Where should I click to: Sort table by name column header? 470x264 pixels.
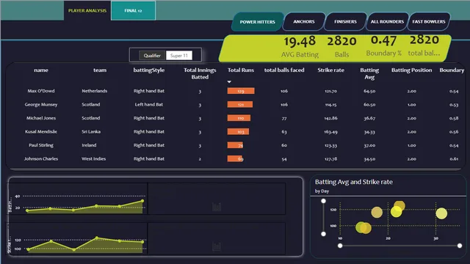(41, 70)
